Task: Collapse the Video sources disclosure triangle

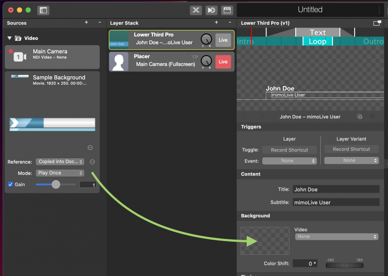Action: pos(9,38)
